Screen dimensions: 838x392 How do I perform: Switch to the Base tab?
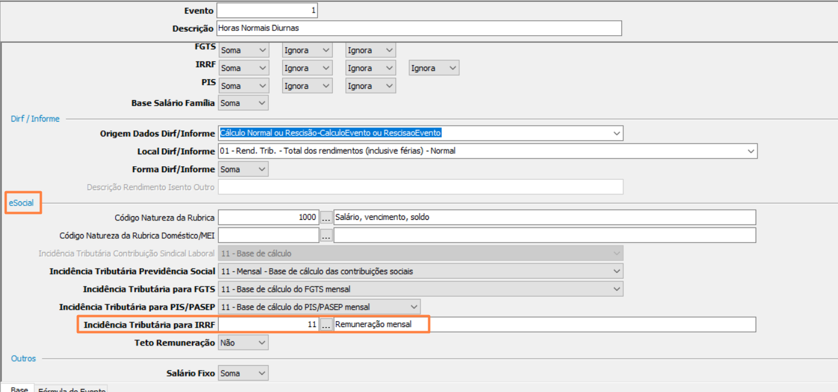18,388
